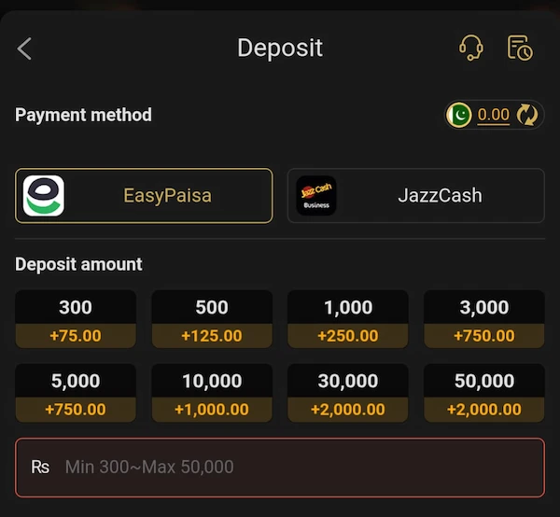Choose the 300 deposit amount

(76, 319)
